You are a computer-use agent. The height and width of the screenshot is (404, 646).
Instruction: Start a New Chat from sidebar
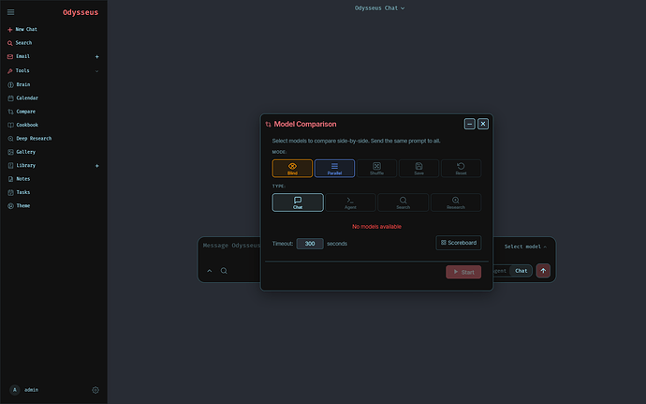[22, 29]
